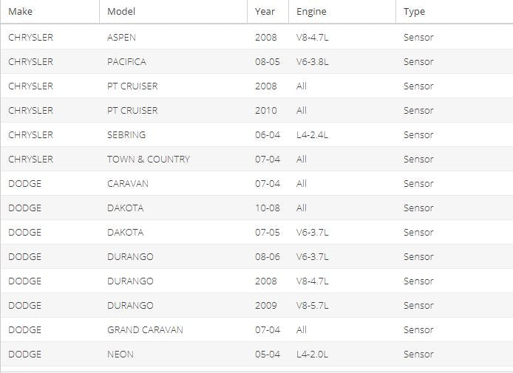Select the Chrysler Aspen 2008 row
This screenshot has width=513, height=373.
click(x=256, y=37)
